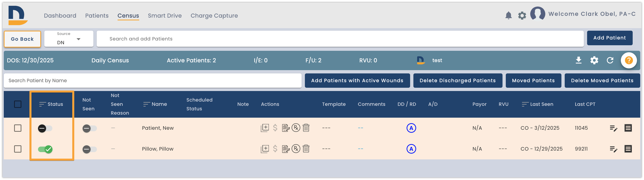The image size is (644, 180).
Task: Open census settings gear in blue bar
Action: click(x=594, y=60)
